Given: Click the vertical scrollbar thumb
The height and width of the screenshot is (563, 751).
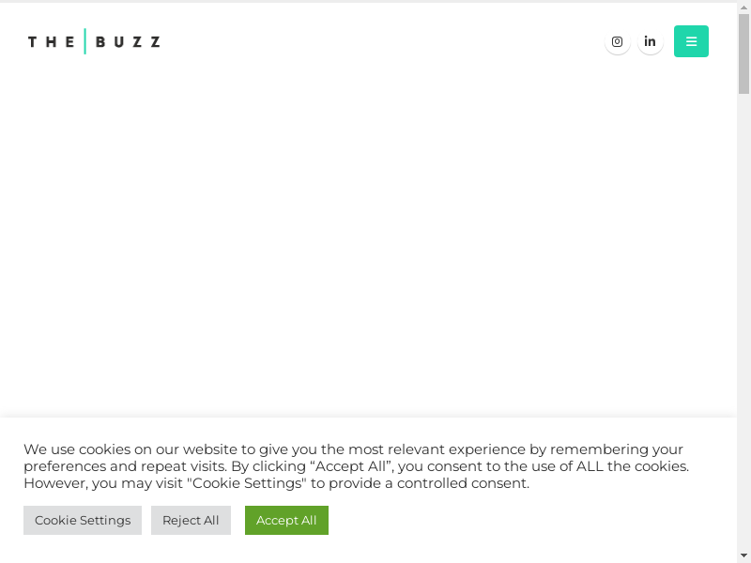Looking at the screenshot, I should 743,54.
